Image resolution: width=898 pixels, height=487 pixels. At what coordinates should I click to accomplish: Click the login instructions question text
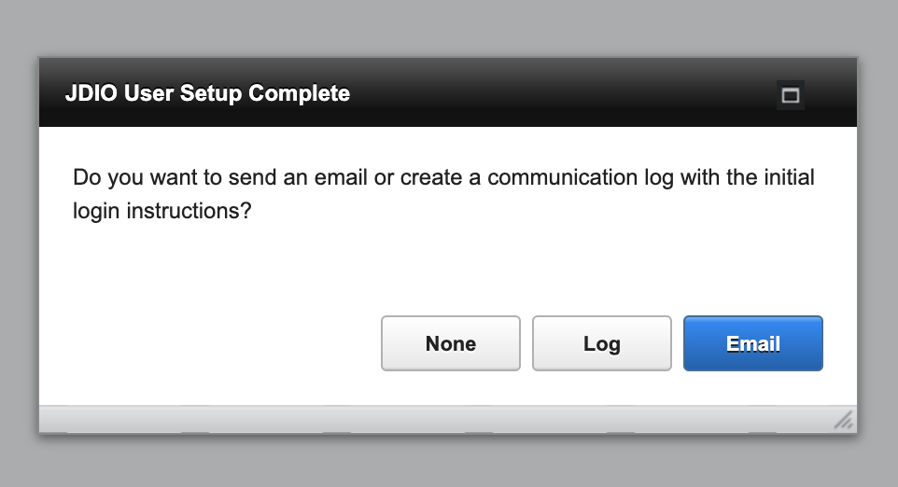point(443,194)
